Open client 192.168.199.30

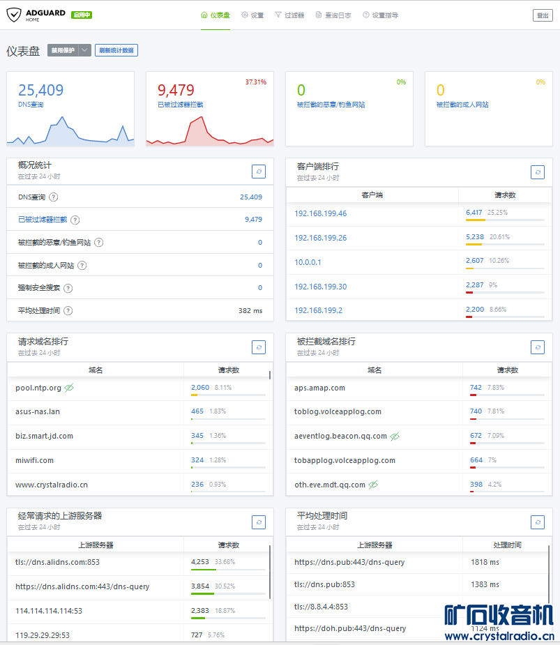(321, 287)
